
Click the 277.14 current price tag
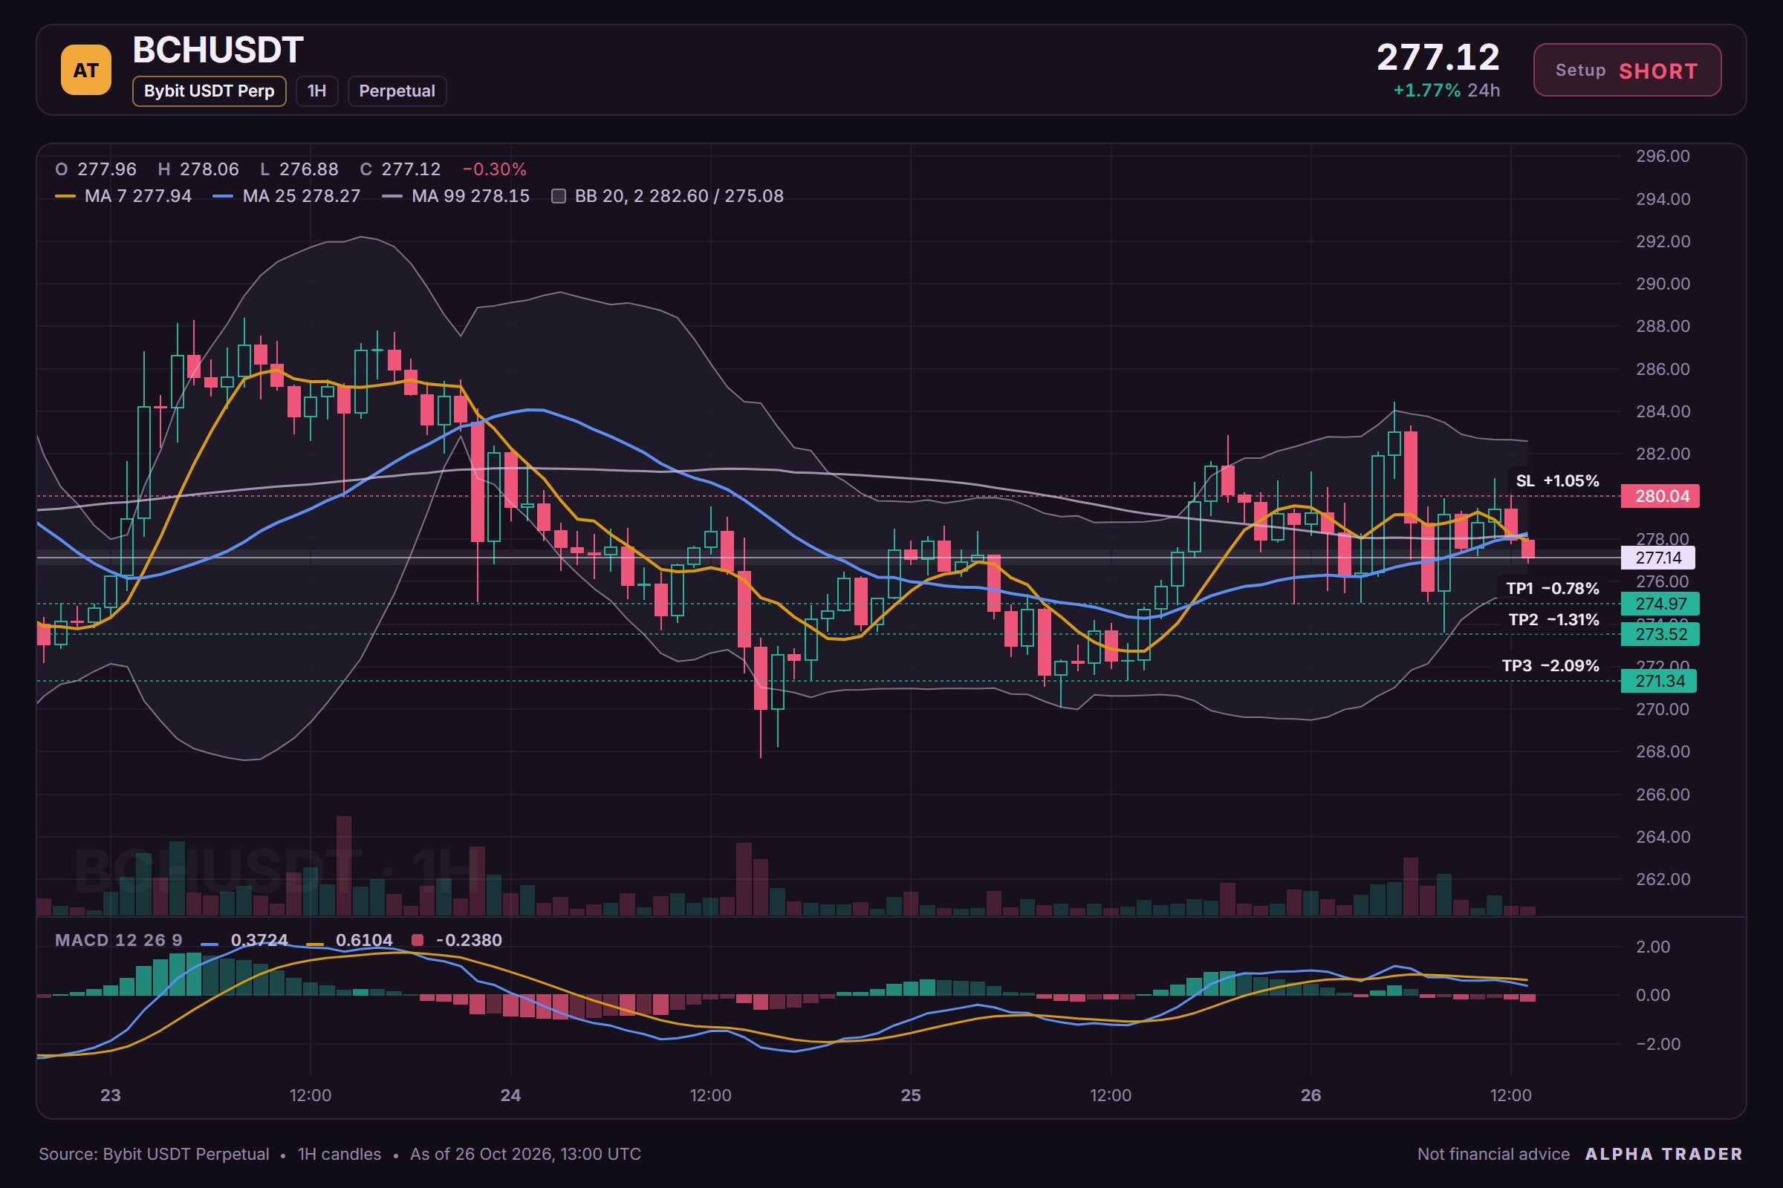tap(1657, 558)
